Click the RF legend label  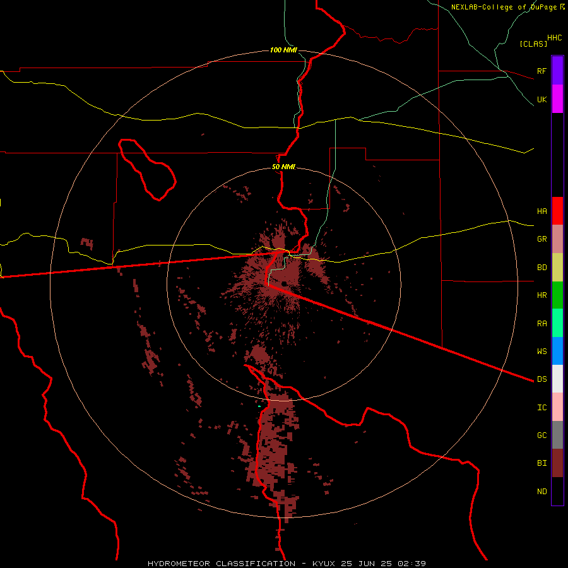click(541, 71)
